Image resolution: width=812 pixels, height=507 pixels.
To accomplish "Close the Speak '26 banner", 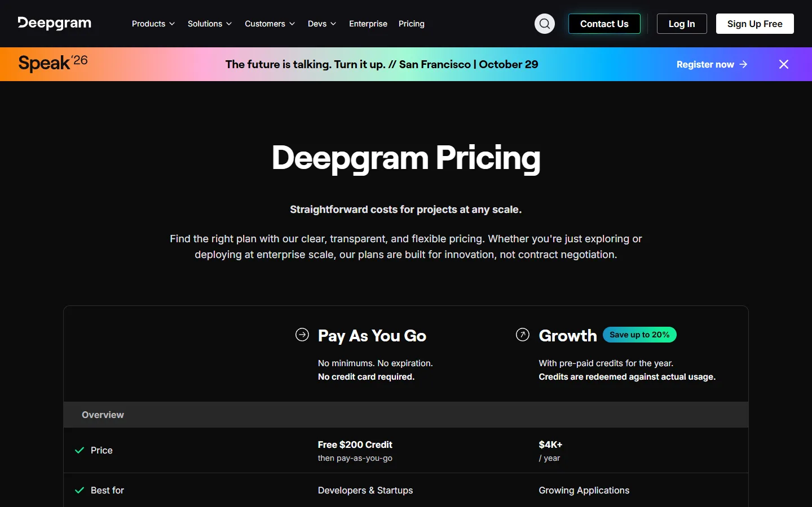I will 784,64.
